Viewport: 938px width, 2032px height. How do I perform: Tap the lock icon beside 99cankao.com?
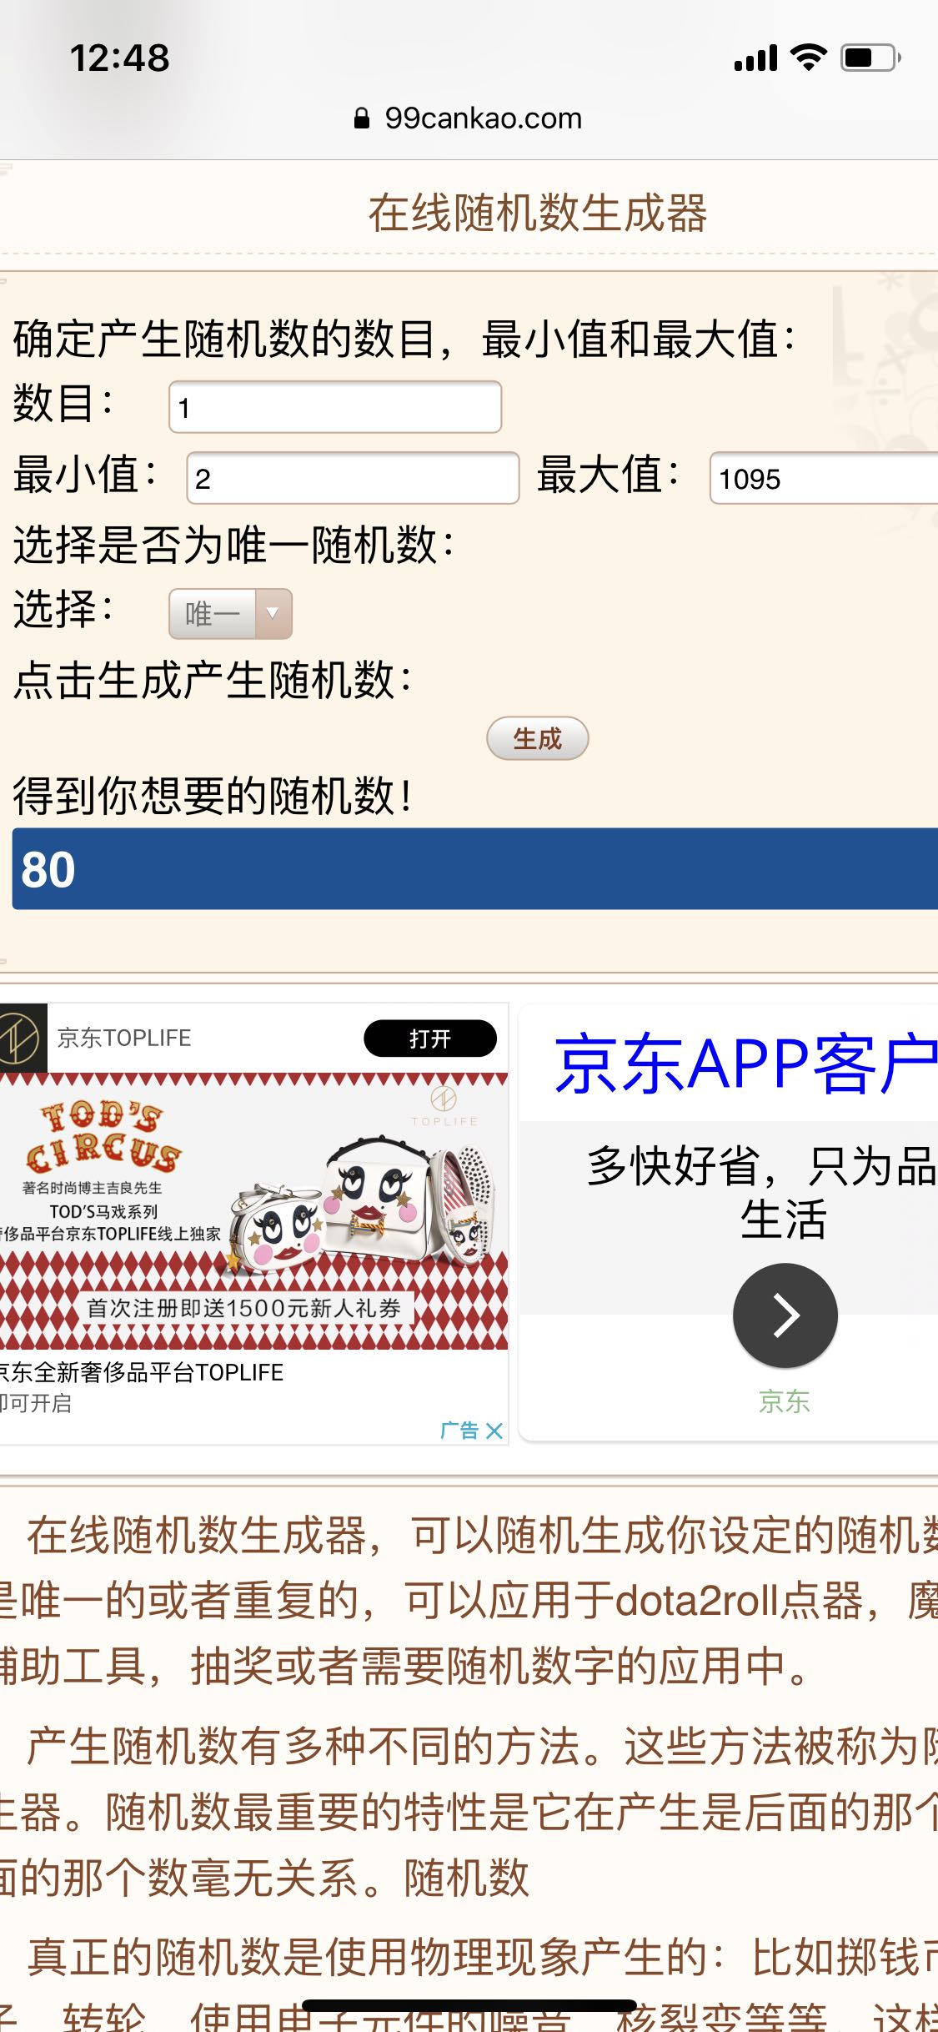click(x=361, y=118)
